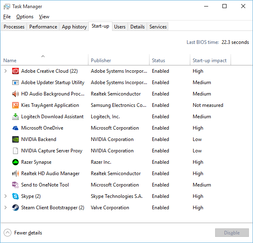Expand the Skype (2) group
Screen dimensions: 253x243
pos(5,196)
